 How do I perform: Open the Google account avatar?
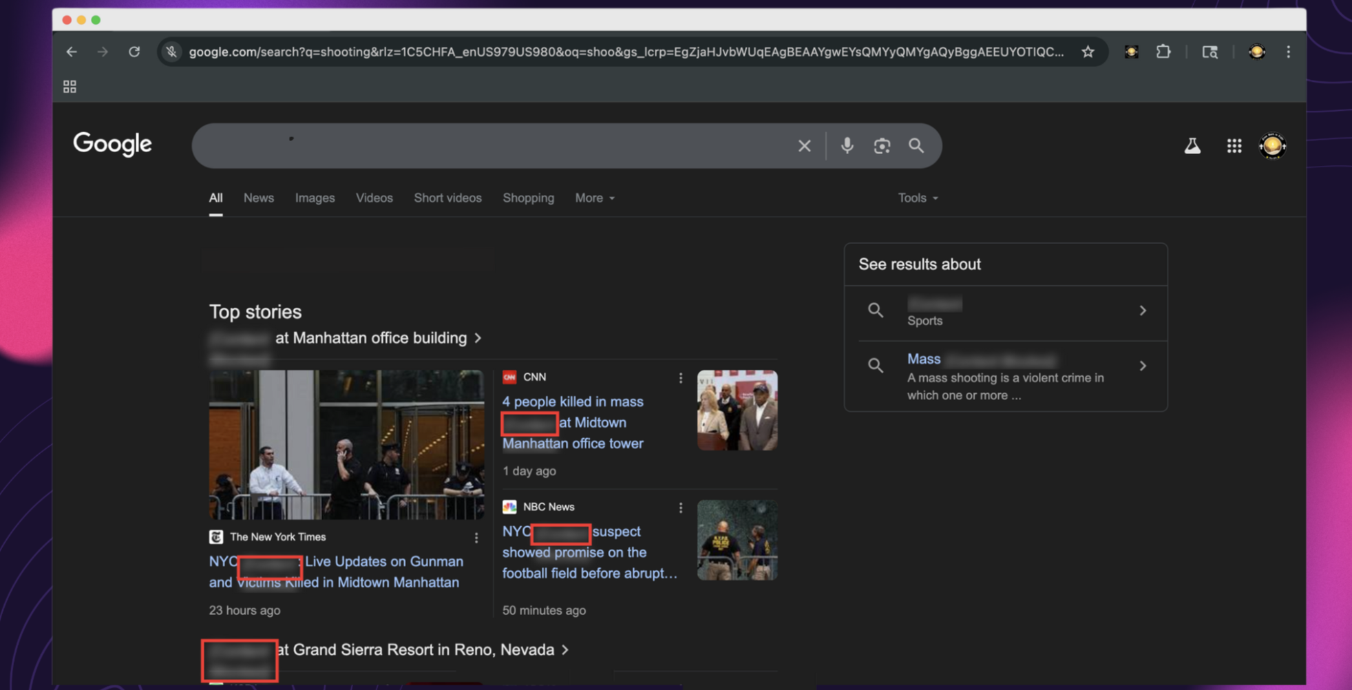click(1272, 146)
